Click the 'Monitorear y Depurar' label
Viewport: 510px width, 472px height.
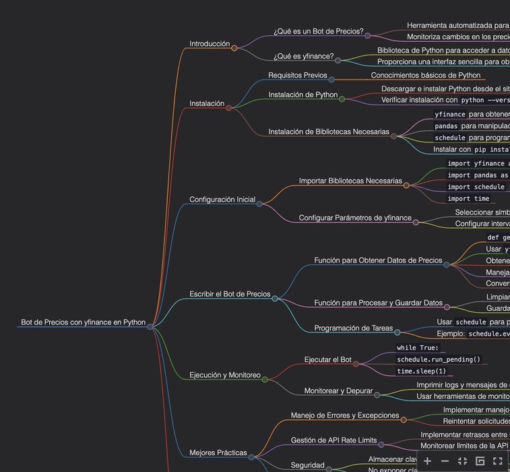click(x=339, y=390)
